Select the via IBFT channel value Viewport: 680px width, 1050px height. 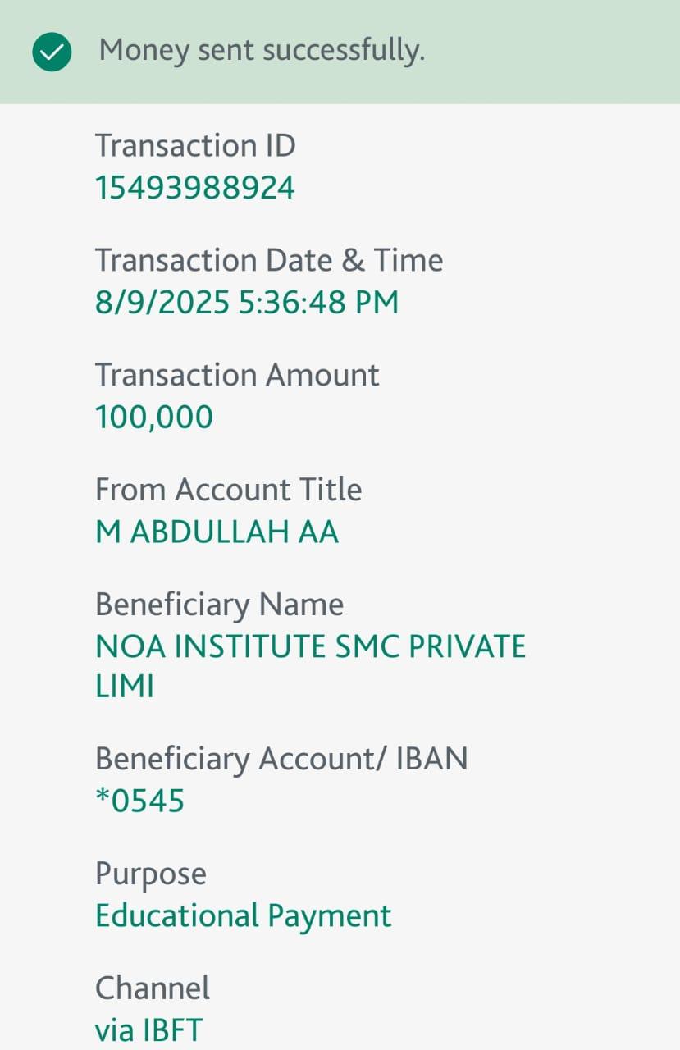[x=148, y=1030]
